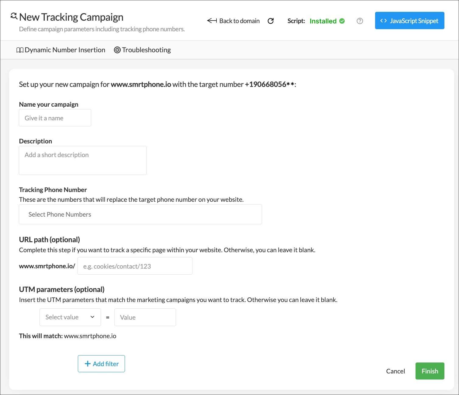Click the refresh icon next to Back to domain

[271, 21]
